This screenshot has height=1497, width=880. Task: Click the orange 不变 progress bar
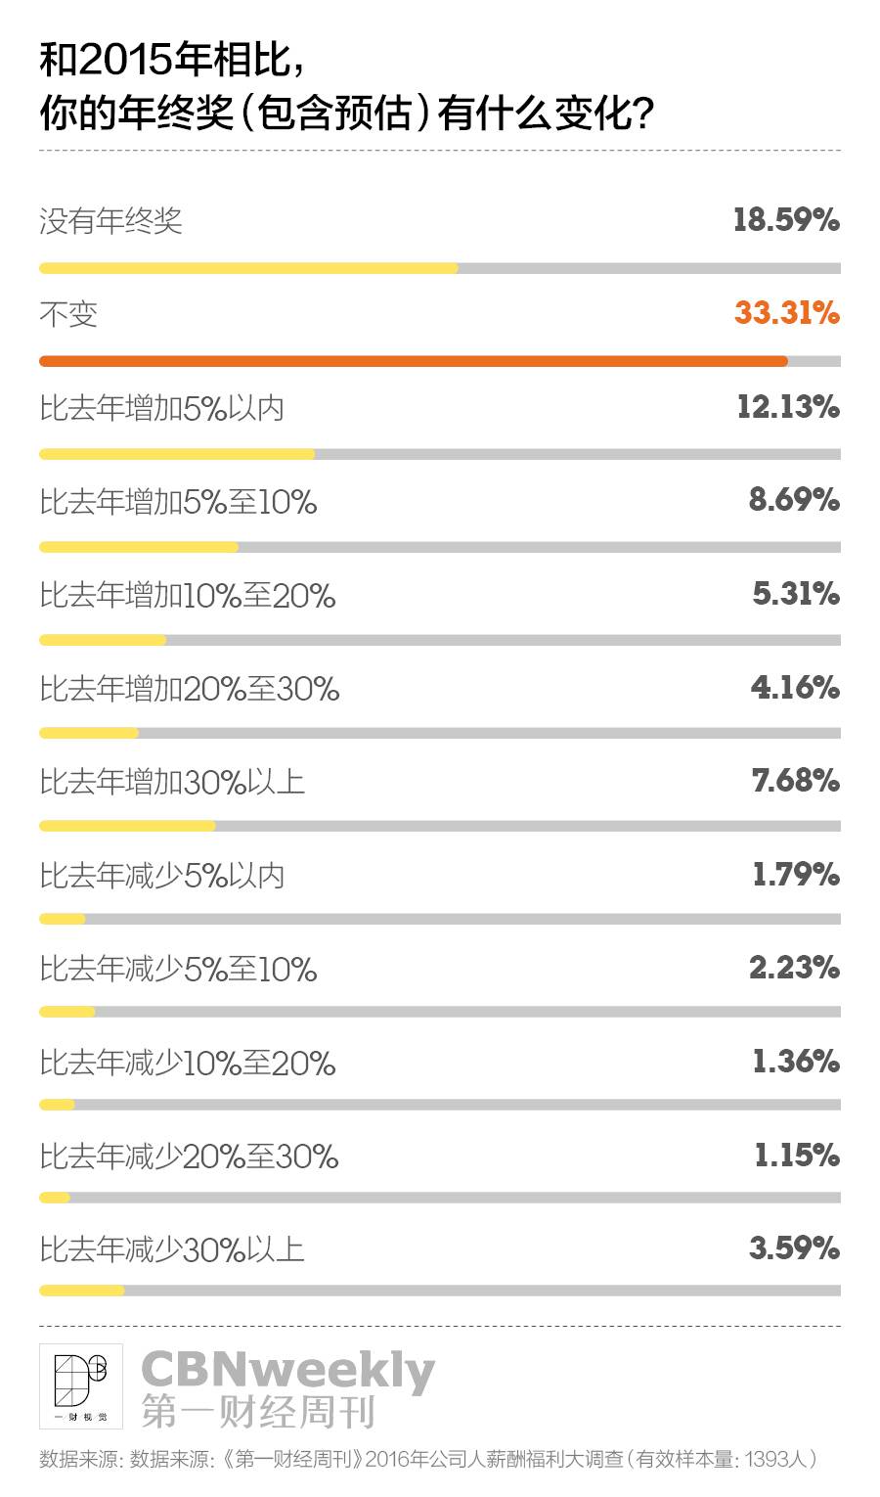[414, 361]
